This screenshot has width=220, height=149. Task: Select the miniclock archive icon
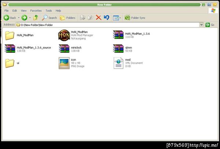click(x=64, y=48)
